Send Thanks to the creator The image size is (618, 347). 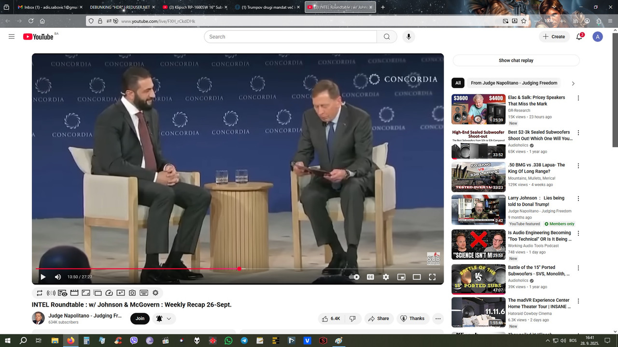point(413,319)
